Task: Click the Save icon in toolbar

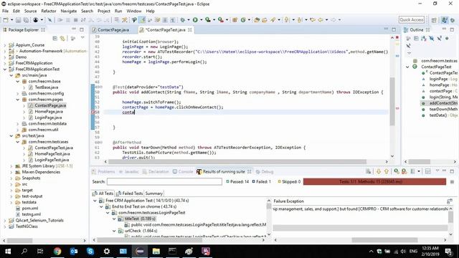Action: (18, 20)
